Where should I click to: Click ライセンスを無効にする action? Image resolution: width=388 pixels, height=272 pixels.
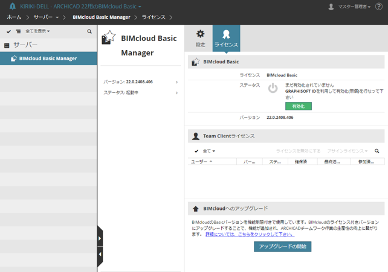(298, 151)
